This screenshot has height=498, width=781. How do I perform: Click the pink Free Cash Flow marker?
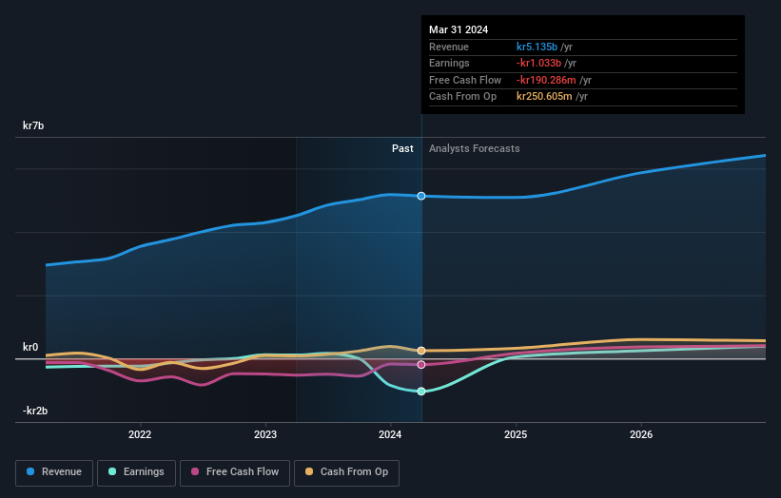point(421,365)
